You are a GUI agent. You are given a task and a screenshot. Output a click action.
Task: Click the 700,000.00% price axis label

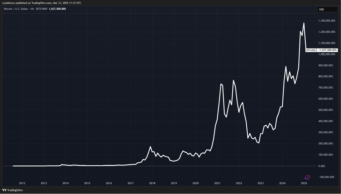click(326, 88)
